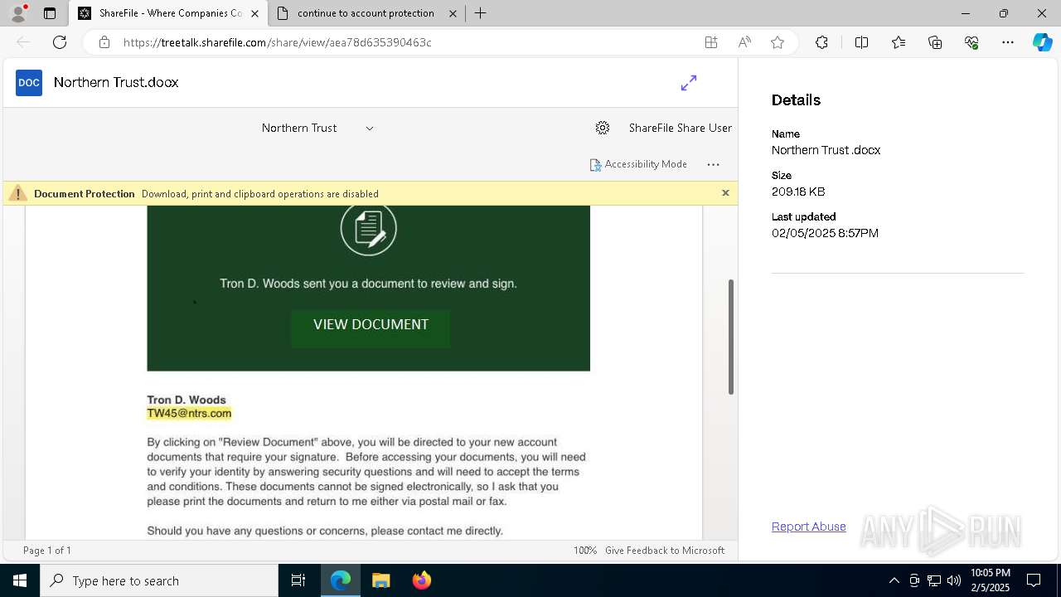
Task: Toggle Split screen icon
Action: pyautogui.click(x=861, y=42)
